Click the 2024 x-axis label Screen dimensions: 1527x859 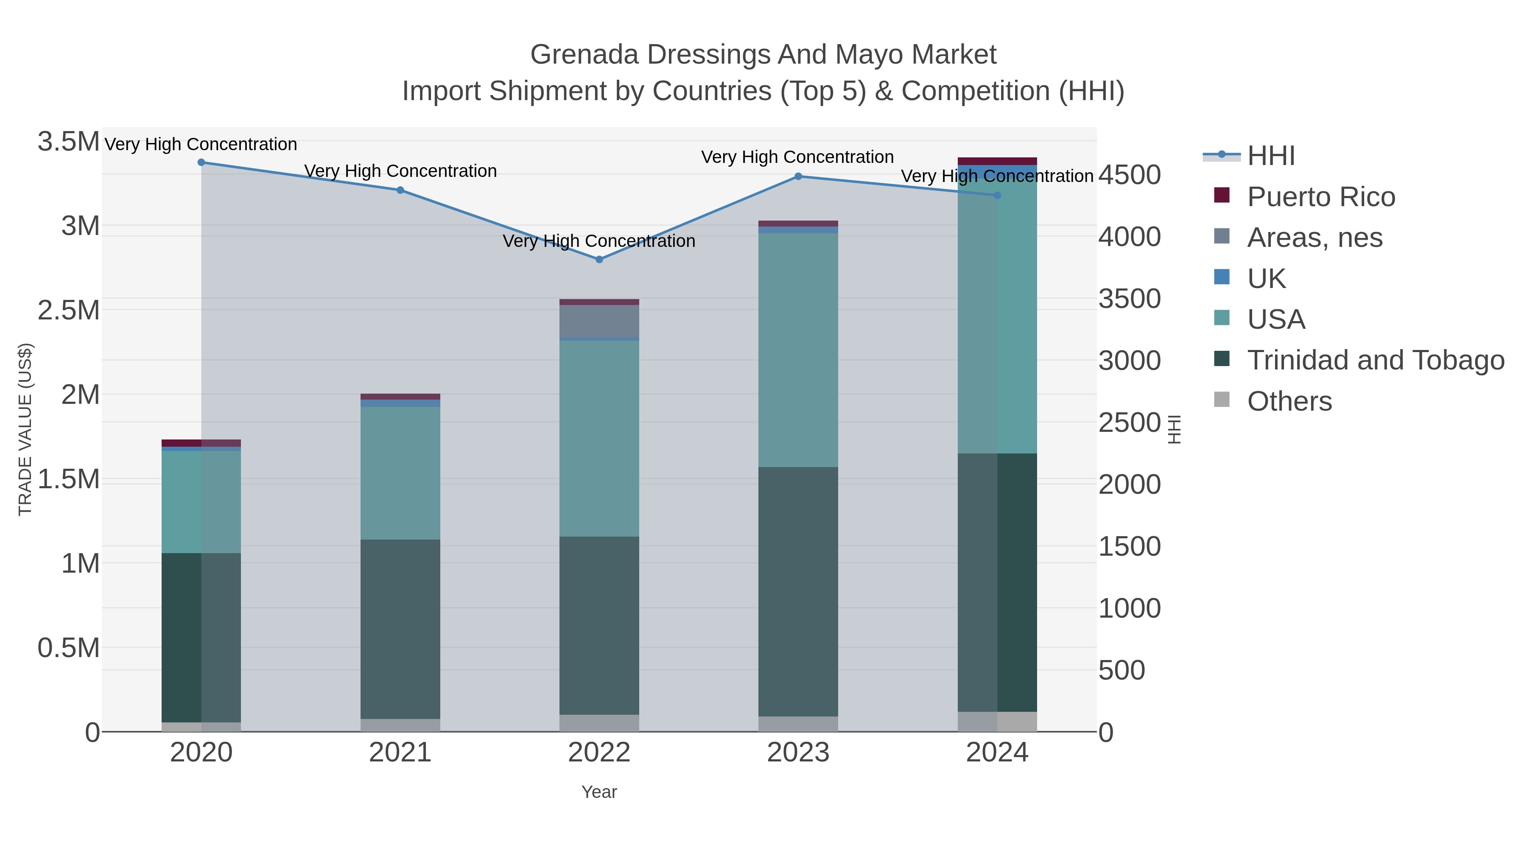click(997, 753)
